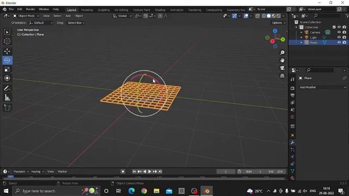349x196 pixels.
Task: Click the Z axis on navigation gizmo
Action: [275, 31]
